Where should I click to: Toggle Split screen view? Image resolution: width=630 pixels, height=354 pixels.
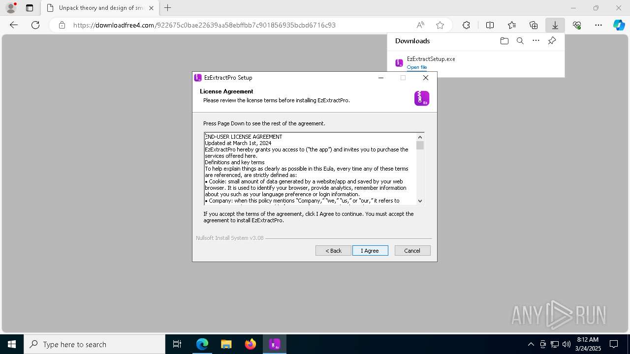(490, 25)
